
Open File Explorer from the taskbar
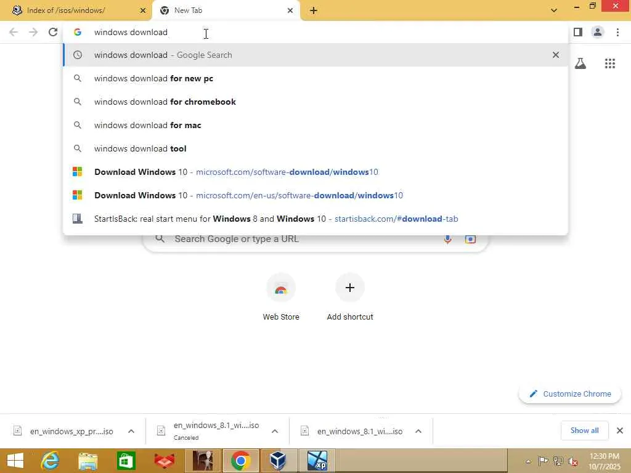pos(88,461)
